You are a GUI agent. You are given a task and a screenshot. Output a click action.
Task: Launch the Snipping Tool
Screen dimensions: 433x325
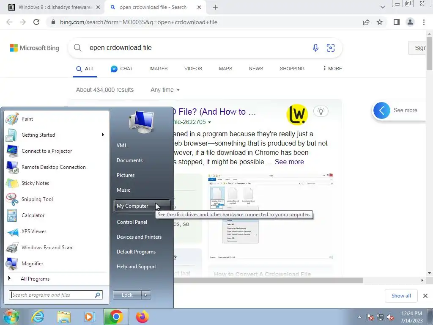click(x=57, y=199)
